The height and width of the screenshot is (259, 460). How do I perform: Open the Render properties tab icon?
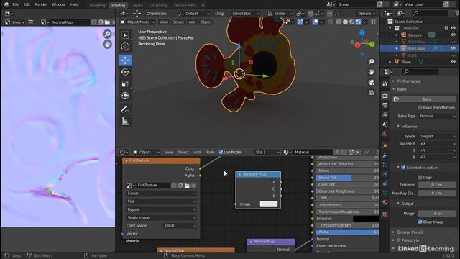click(385, 96)
